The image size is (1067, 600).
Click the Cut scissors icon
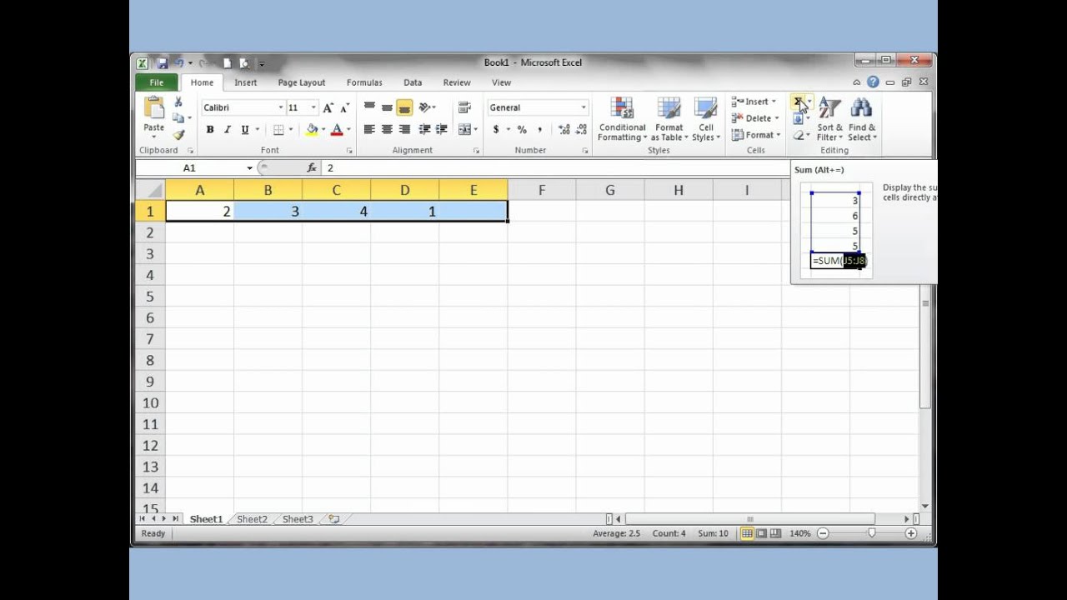click(x=178, y=102)
